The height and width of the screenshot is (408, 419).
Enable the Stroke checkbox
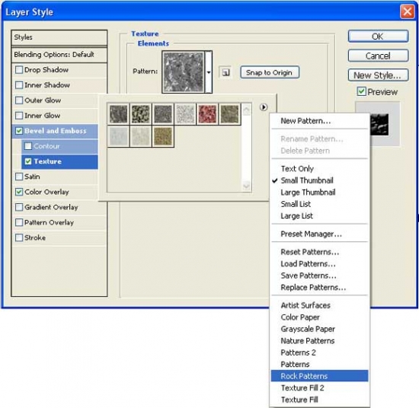[x=19, y=237]
